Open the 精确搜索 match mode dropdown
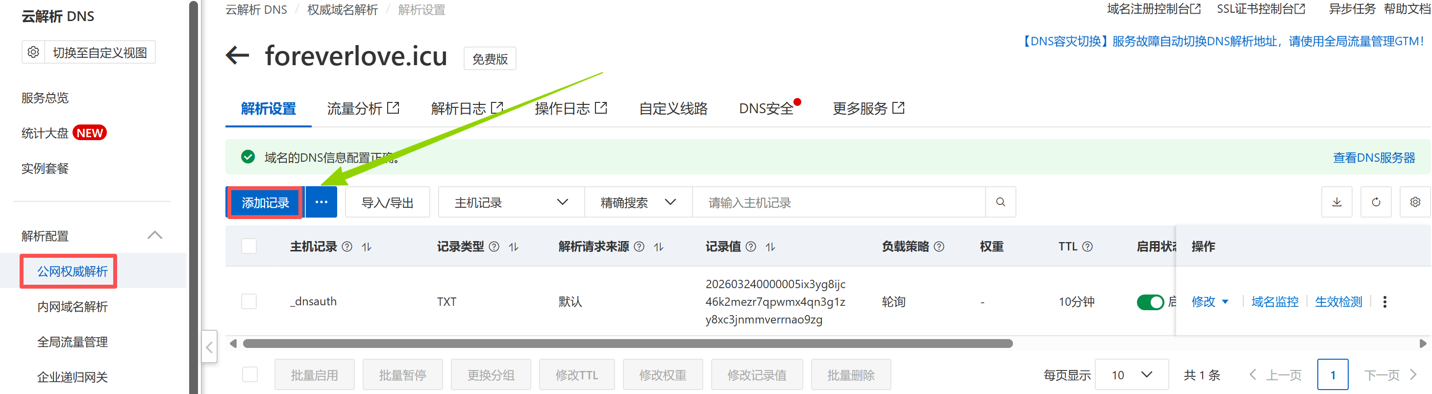The width and height of the screenshot is (1432, 394). pos(638,202)
